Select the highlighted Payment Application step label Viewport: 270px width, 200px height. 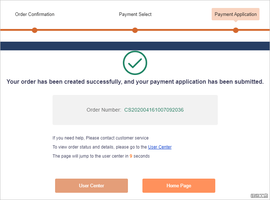pyautogui.click(x=236, y=14)
